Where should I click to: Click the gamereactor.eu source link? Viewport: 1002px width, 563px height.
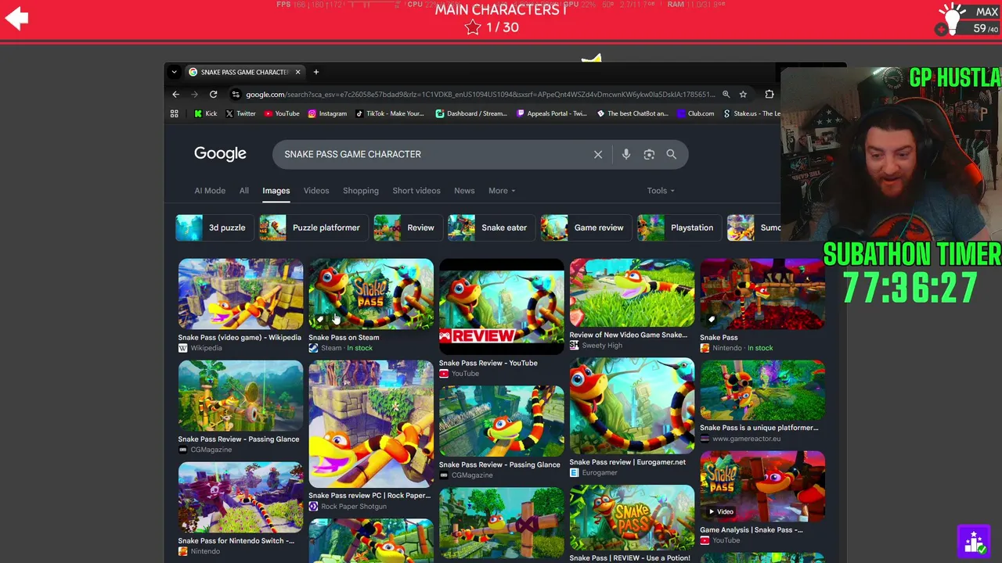746,439
